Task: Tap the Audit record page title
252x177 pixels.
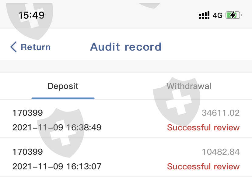Action: tap(126, 47)
